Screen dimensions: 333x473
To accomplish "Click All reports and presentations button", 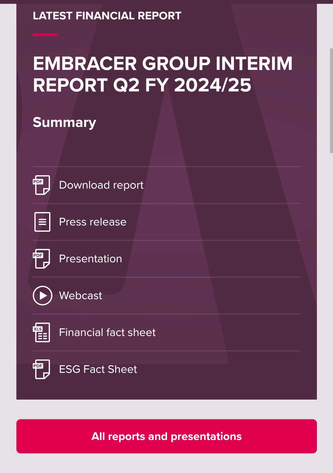I will (x=166, y=436).
